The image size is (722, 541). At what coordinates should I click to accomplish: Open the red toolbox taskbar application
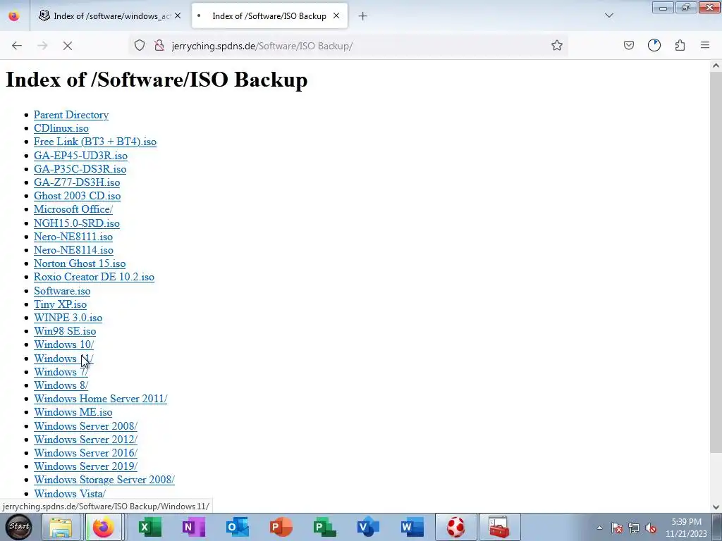coord(499,527)
